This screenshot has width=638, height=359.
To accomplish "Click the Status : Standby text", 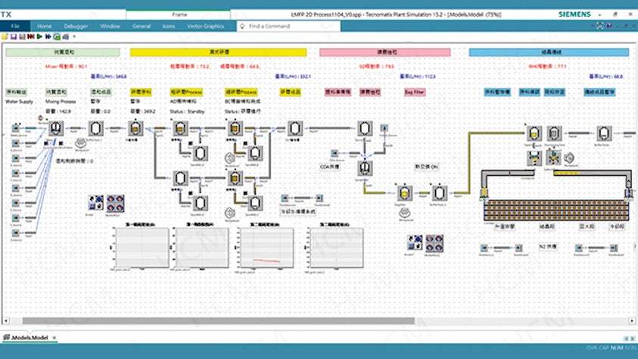I will pyautogui.click(x=187, y=111).
